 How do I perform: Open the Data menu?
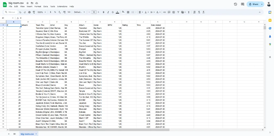pyautogui.click(x=45, y=7)
